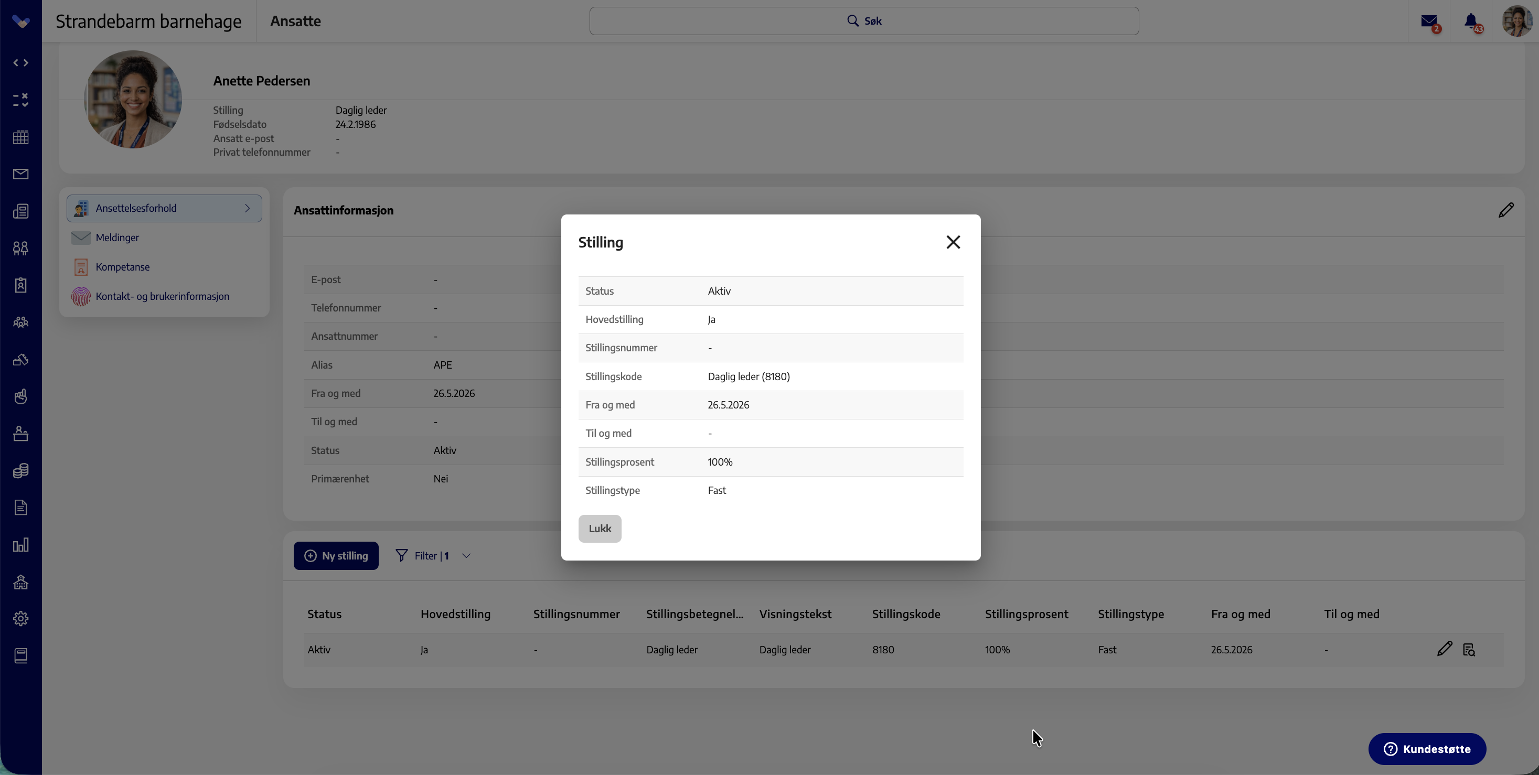
Task: Open the school building icon in the sidebar
Action: (x=21, y=582)
